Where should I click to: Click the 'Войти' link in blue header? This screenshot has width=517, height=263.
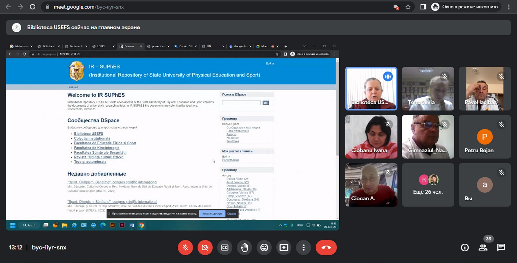[270, 63]
